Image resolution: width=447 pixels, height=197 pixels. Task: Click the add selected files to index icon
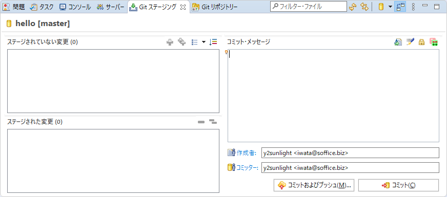click(x=170, y=42)
